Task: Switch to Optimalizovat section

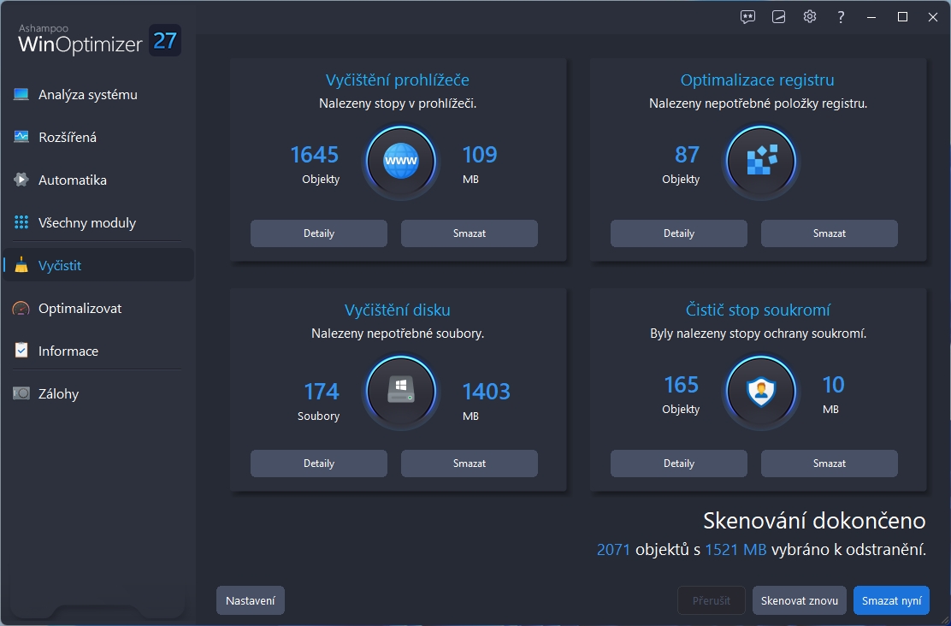Action: [80, 309]
